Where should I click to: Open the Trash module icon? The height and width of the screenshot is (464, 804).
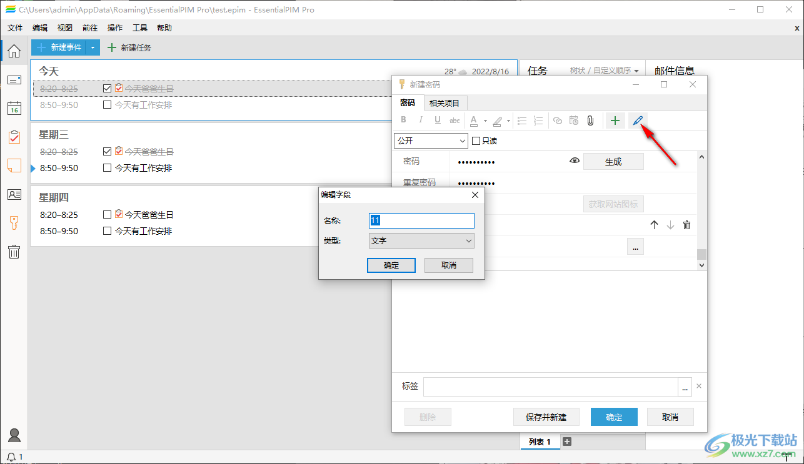pos(14,252)
